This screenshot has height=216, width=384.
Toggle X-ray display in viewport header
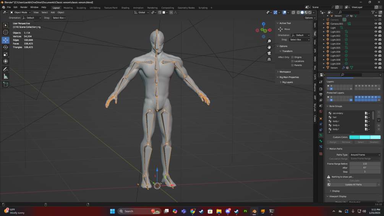click(293, 13)
